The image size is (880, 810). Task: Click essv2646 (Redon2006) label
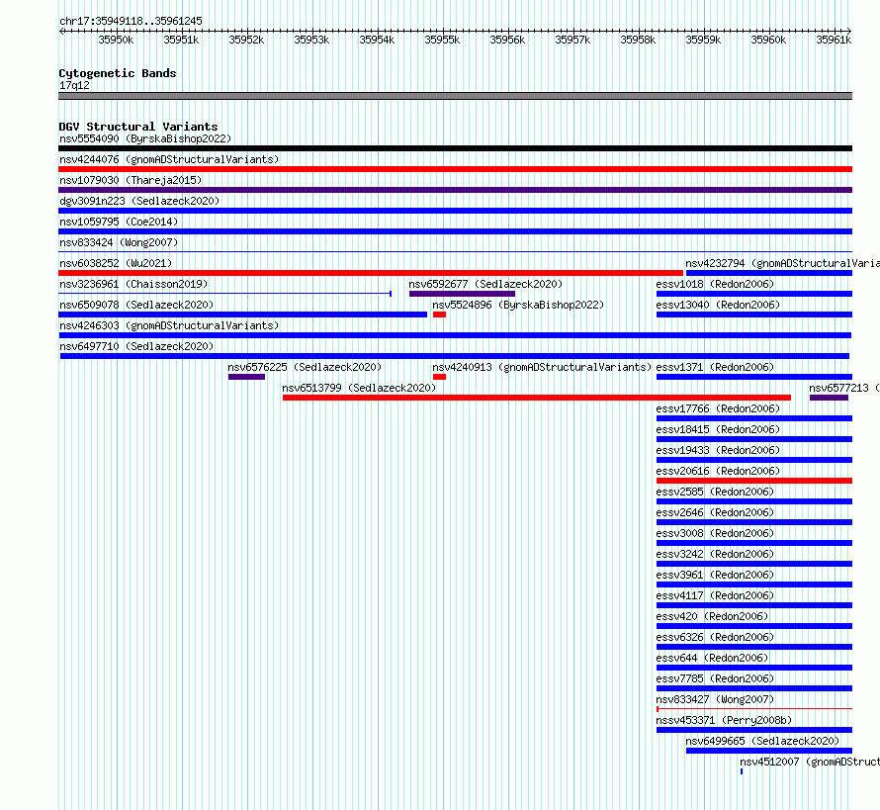[x=715, y=512]
